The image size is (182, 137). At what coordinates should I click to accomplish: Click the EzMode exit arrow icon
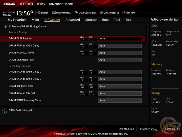(156, 129)
